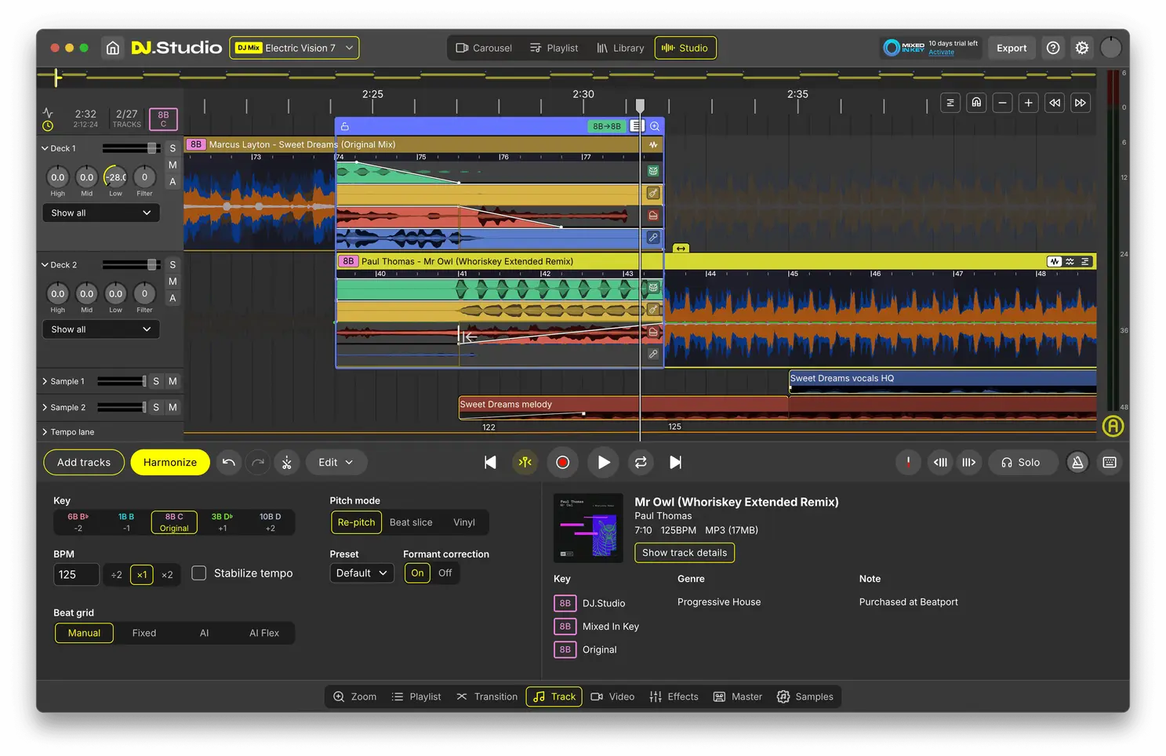The image size is (1166, 756).
Task: Unlock the transition with padlock icon
Action: click(344, 126)
